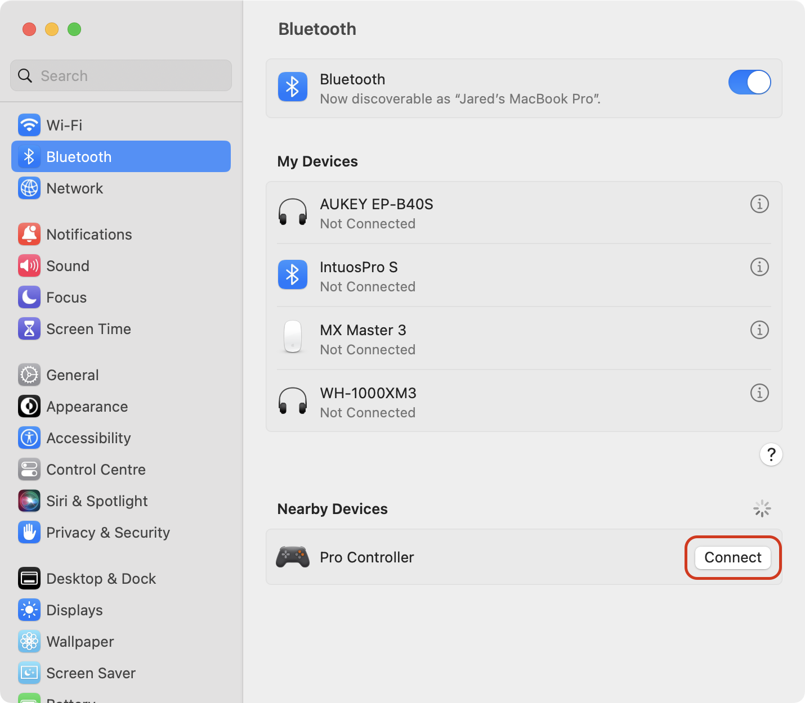Open Wallpaper settings
805x703 pixels.
tap(80, 641)
